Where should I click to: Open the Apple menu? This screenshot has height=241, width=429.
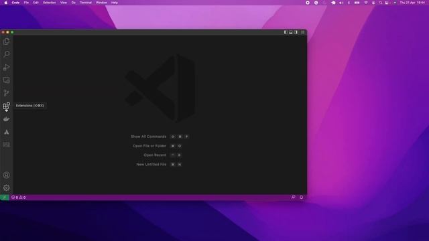coord(6,3)
